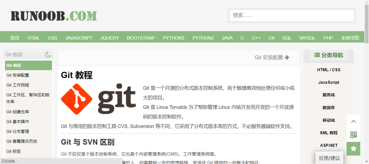This screenshot has width=369, height=164.
Task: Open XML 教程 category
Action: [x=329, y=133]
